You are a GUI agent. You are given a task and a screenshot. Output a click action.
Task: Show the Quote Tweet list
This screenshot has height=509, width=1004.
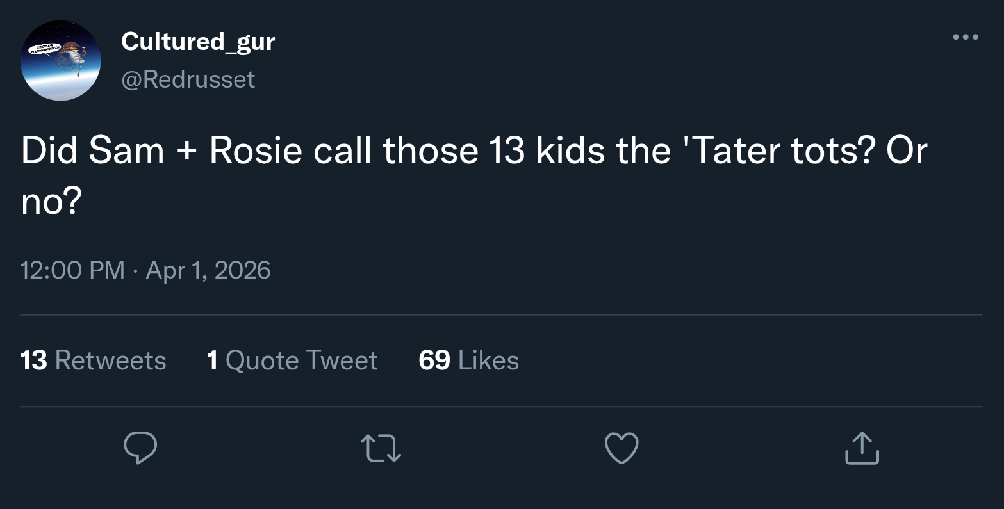coord(302,360)
